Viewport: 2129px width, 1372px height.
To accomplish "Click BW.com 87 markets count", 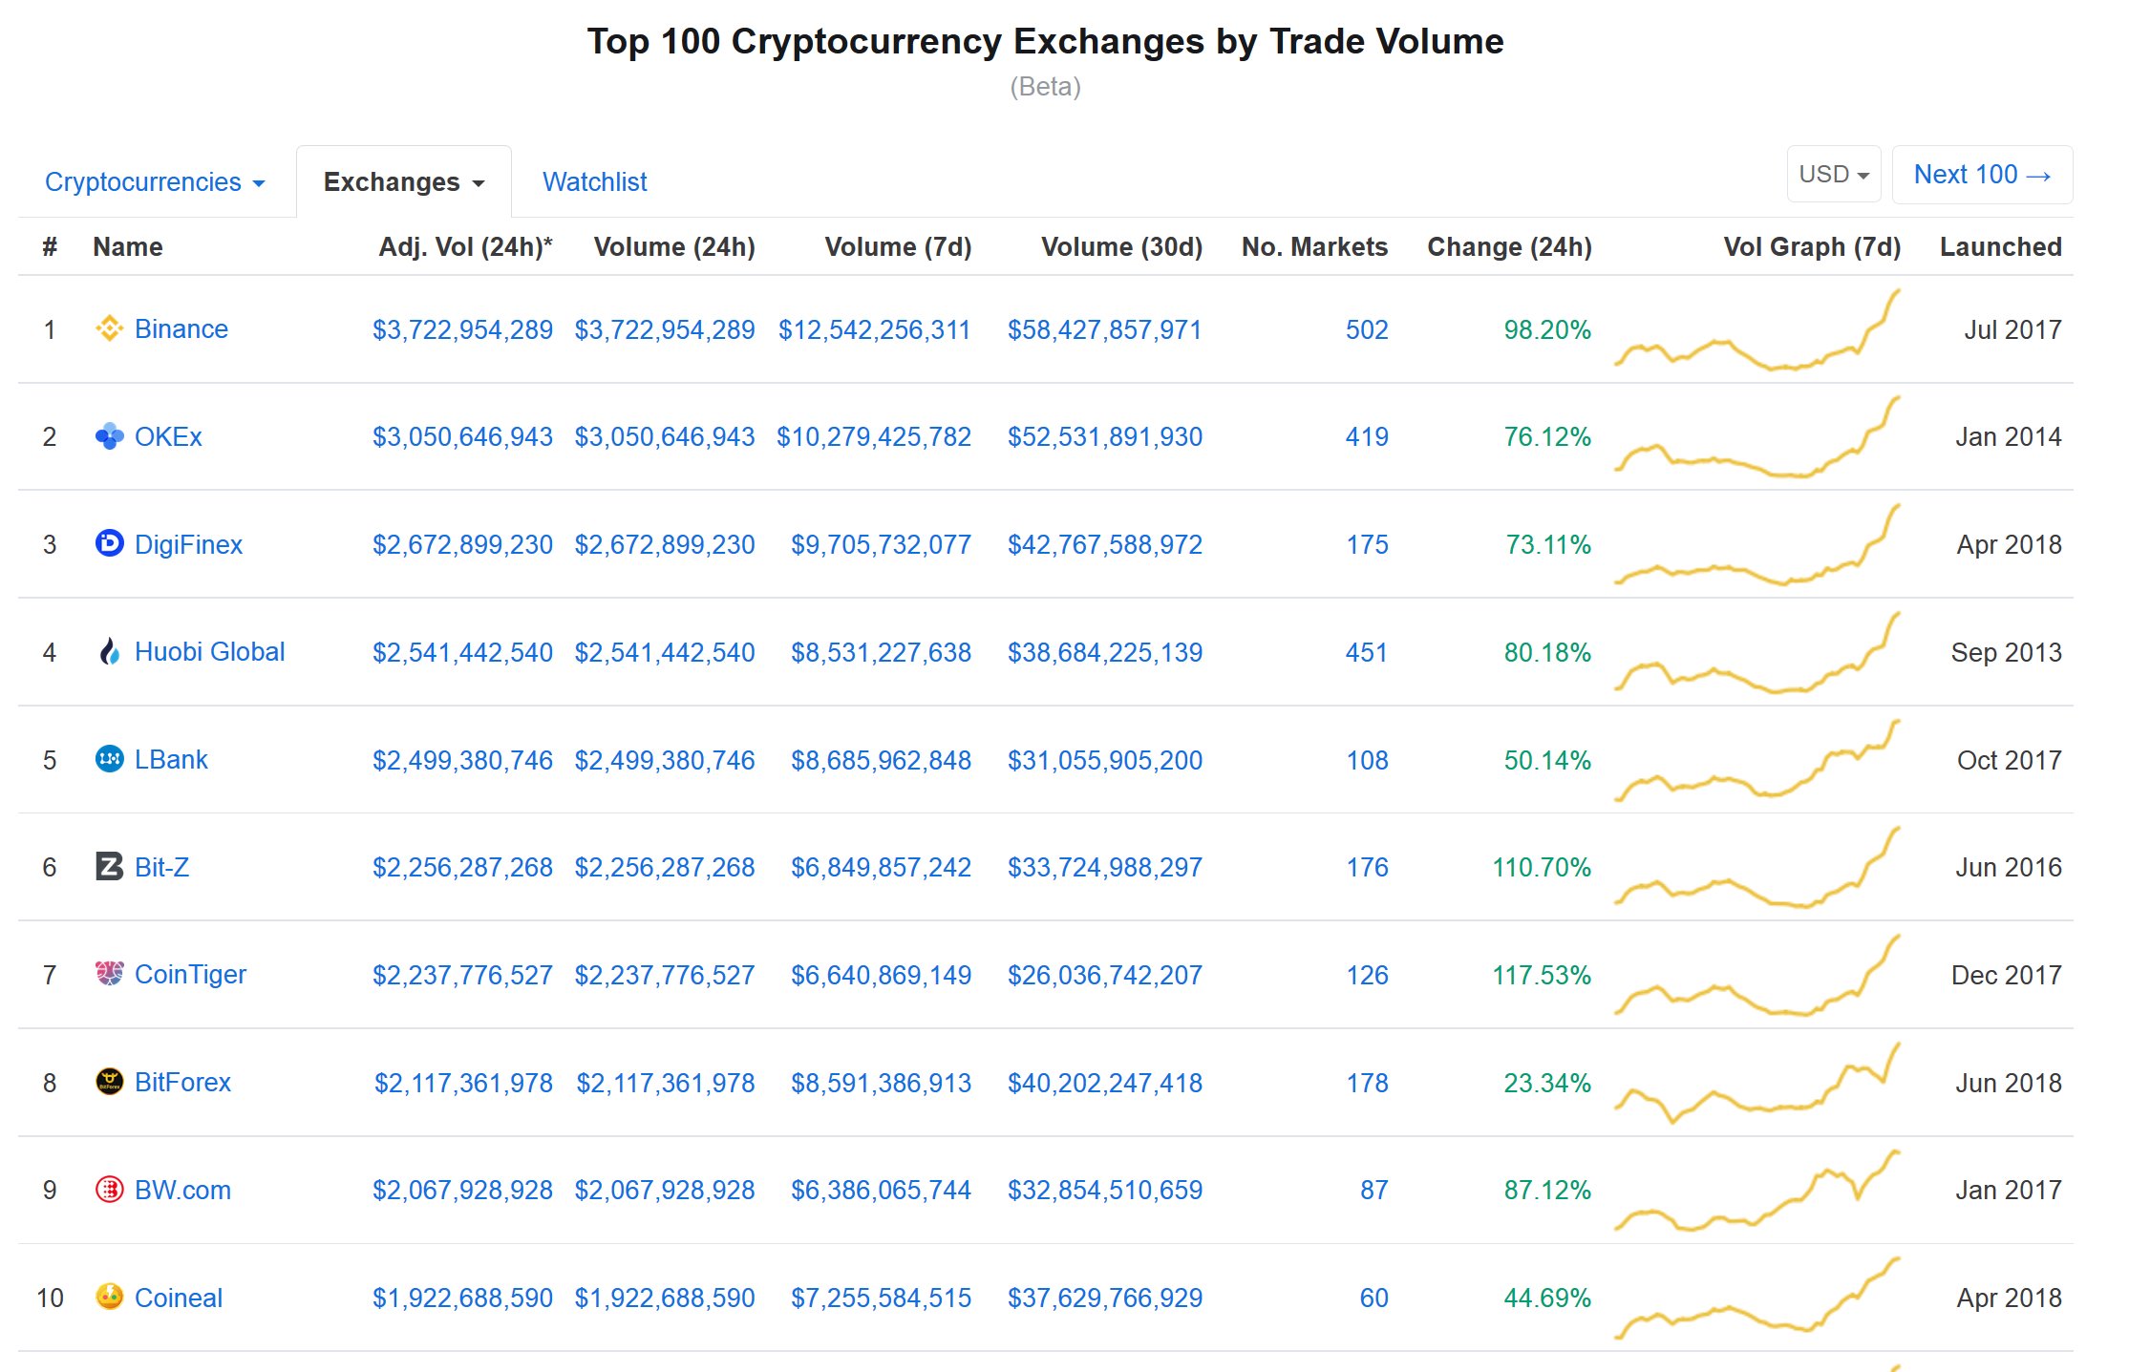I will (x=1374, y=1190).
